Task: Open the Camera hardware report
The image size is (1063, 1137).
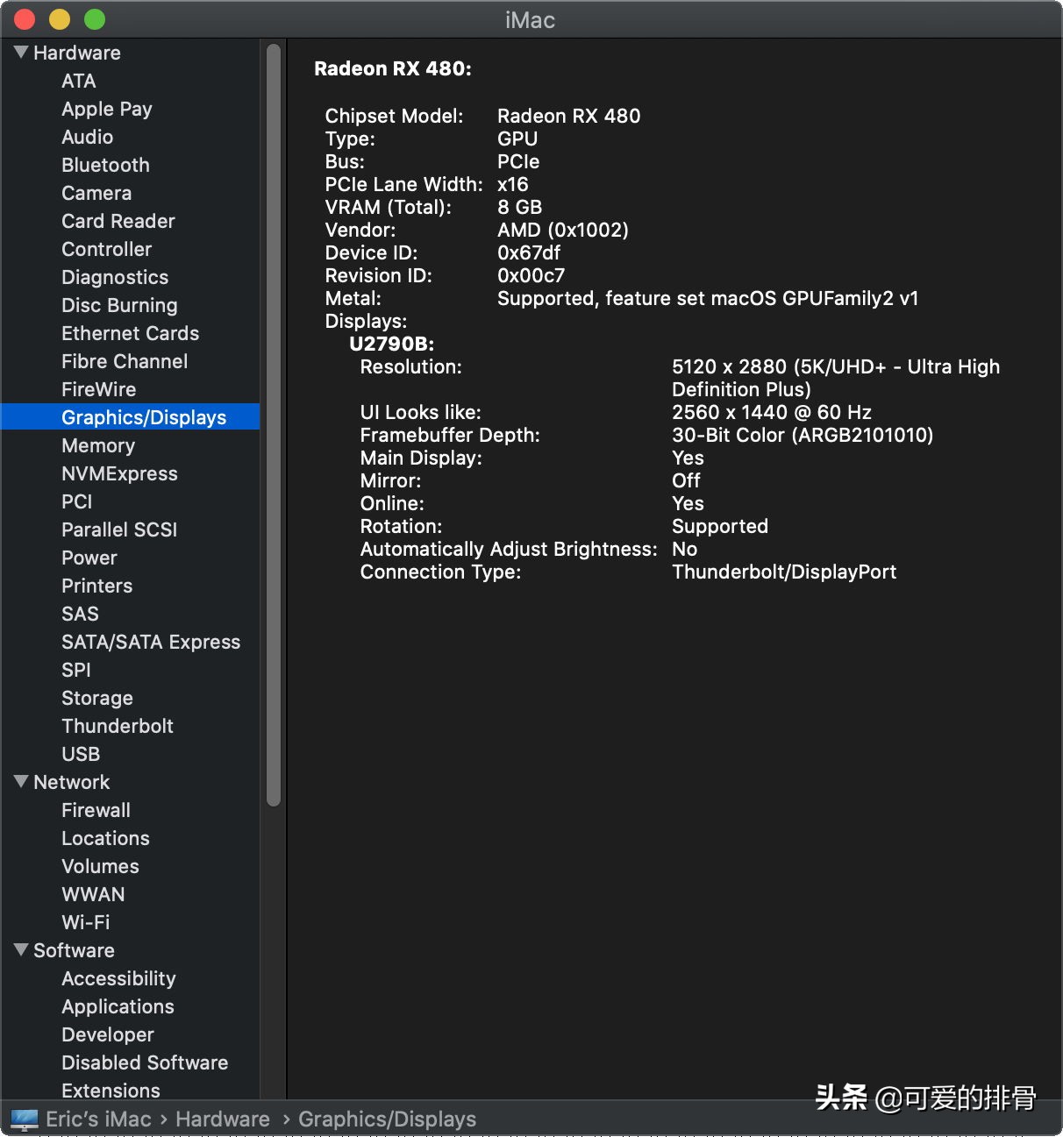Action: pyautogui.click(x=96, y=193)
